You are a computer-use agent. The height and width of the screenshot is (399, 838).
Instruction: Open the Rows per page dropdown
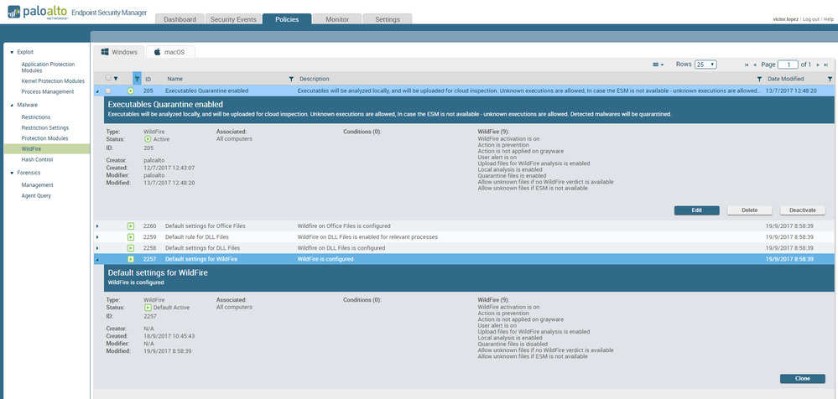click(705, 65)
